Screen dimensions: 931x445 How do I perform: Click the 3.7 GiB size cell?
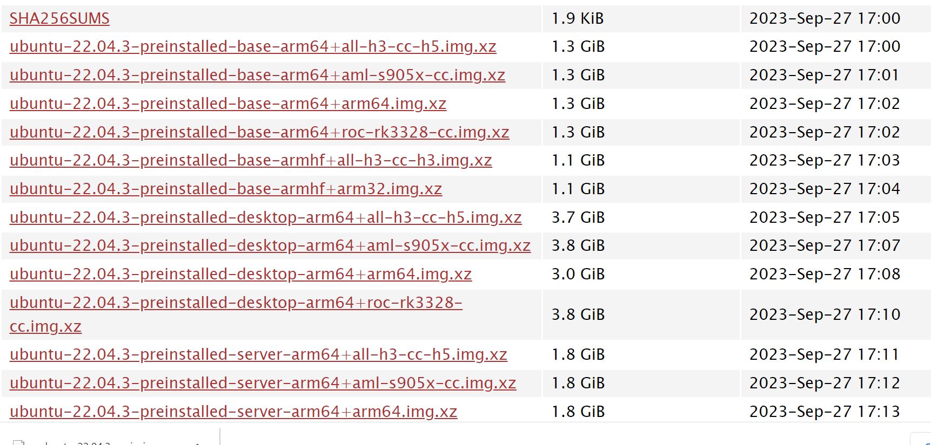coord(641,218)
